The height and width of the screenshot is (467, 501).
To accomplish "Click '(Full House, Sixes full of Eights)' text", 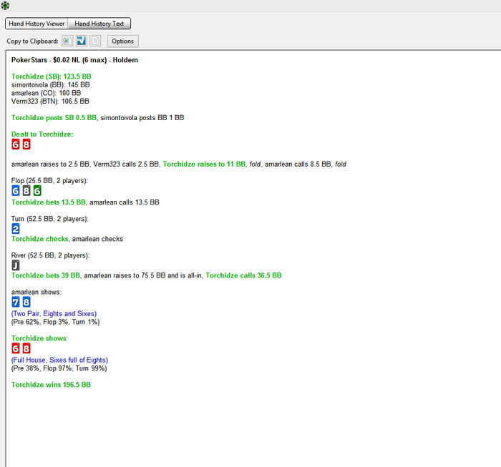I will [x=59, y=360].
